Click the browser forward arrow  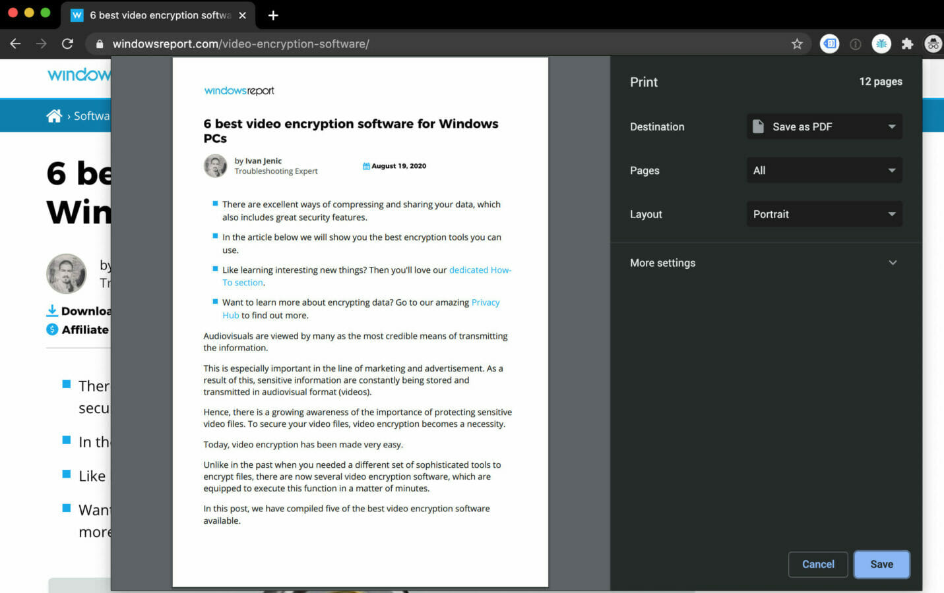(42, 43)
